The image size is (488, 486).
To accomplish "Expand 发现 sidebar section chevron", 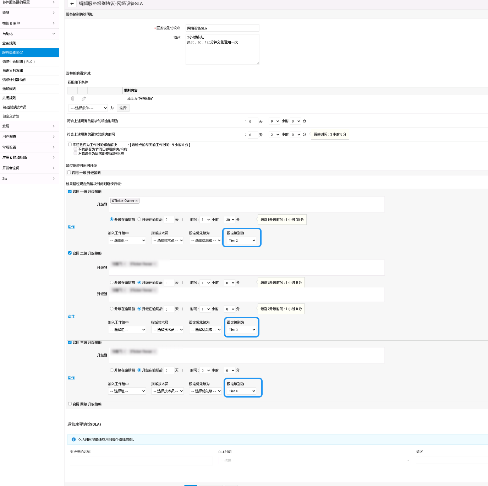I will click(x=54, y=126).
